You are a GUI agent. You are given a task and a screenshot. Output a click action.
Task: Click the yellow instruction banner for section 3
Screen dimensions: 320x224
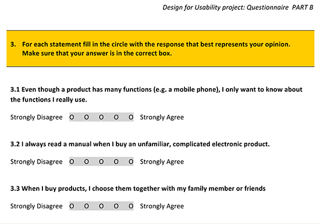[x=161, y=49]
